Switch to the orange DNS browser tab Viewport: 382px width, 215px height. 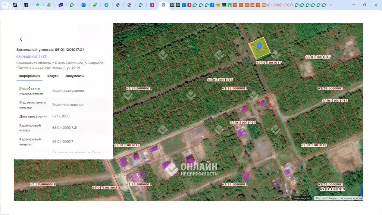[264, 5]
